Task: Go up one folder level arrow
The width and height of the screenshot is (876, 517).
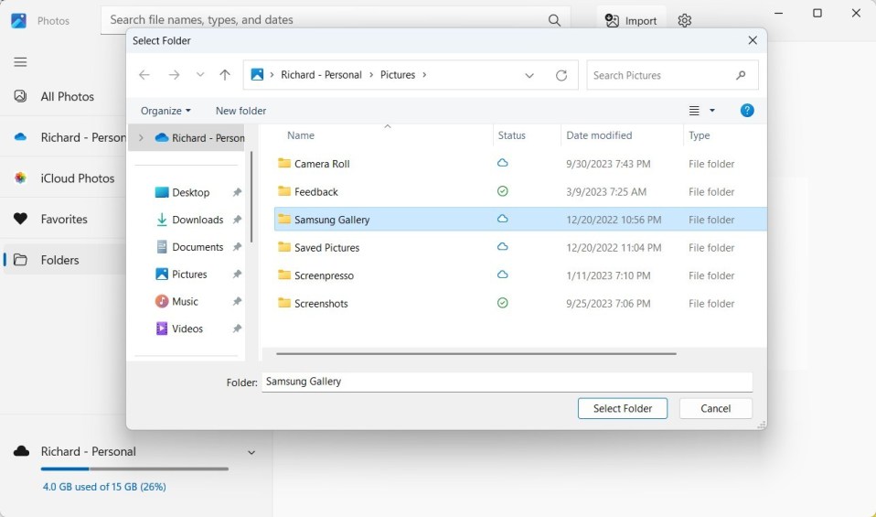Action: [x=225, y=75]
